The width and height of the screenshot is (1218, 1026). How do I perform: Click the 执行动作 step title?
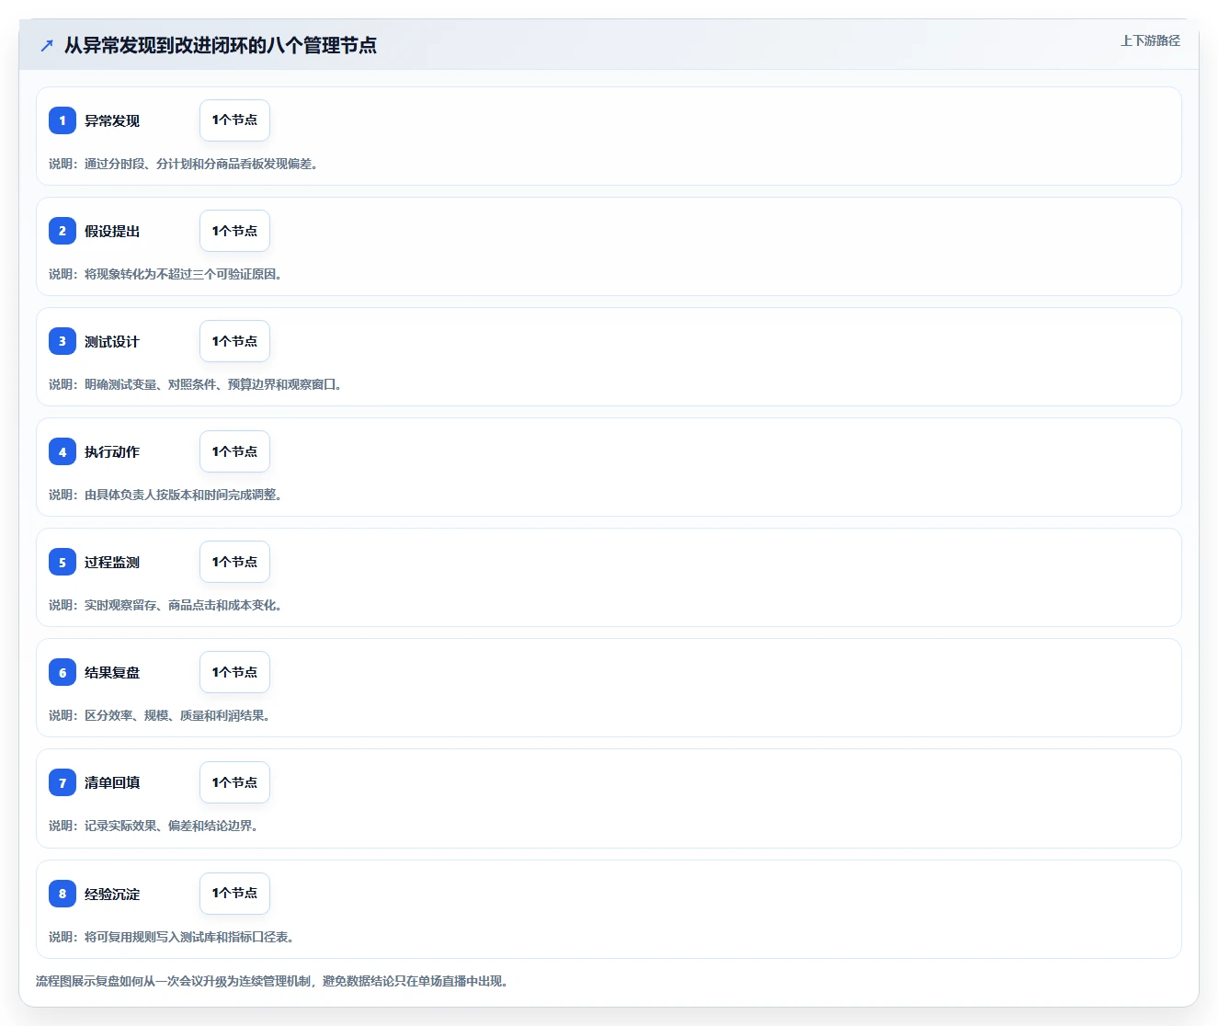click(112, 451)
